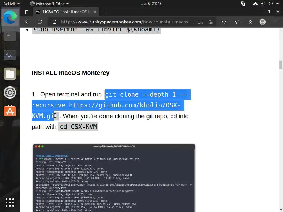This screenshot has width=283, height=212.
Task: Open a new tab
Action: click(104, 12)
